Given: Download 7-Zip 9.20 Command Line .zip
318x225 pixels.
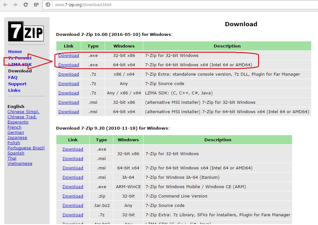Looking at the screenshot, I should point(73,196).
